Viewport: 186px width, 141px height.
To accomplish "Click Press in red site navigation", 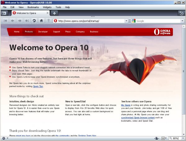I will 68,32.
